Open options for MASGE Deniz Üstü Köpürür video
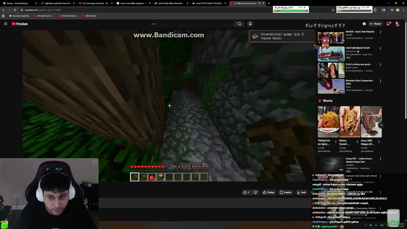 (x=380, y=32)
